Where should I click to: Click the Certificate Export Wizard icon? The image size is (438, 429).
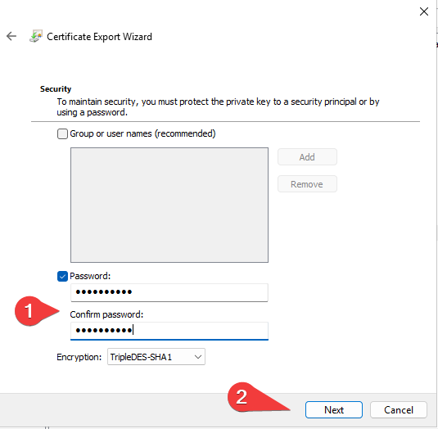36,36
